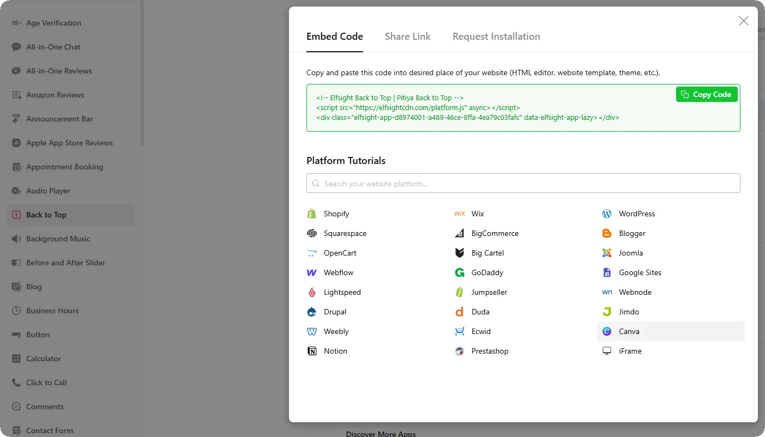This screenshot has height=437, width=765.
Task: Click the Google Sites icon
Action: (x=607, y=272)
